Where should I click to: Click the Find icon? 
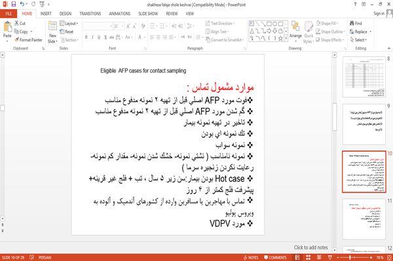coord(352,24)
